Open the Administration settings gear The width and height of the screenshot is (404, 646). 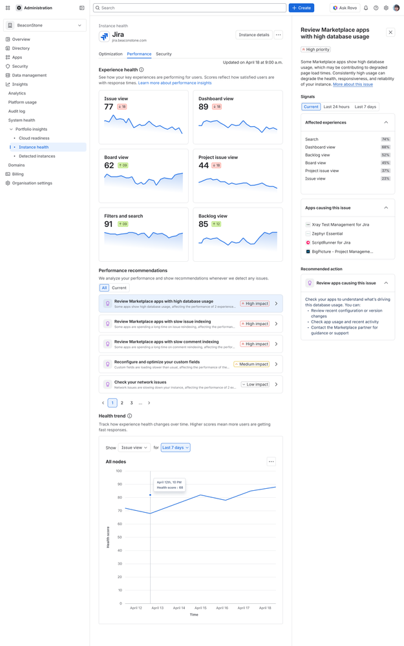(x=386, y=8)
